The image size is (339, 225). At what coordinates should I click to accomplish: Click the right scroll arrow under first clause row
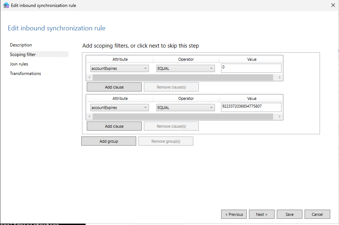(x=279, y=77)
